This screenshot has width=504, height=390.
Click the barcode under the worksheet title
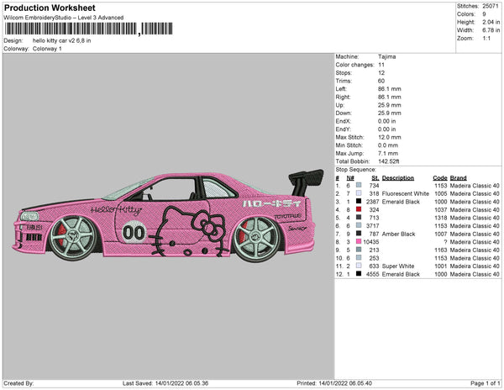pos(70,29)
